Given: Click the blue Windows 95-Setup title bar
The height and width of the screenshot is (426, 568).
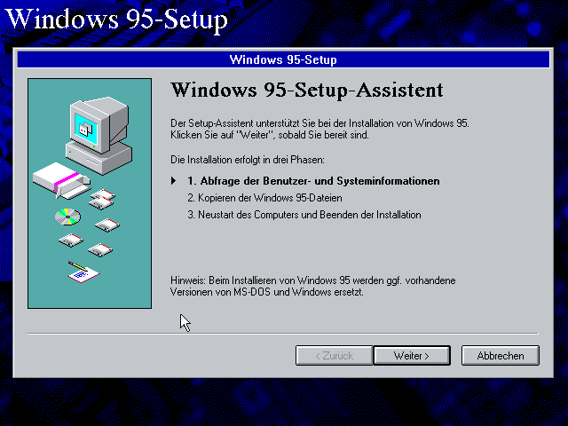Looking at the screenshot, I should tap(283, 59).
